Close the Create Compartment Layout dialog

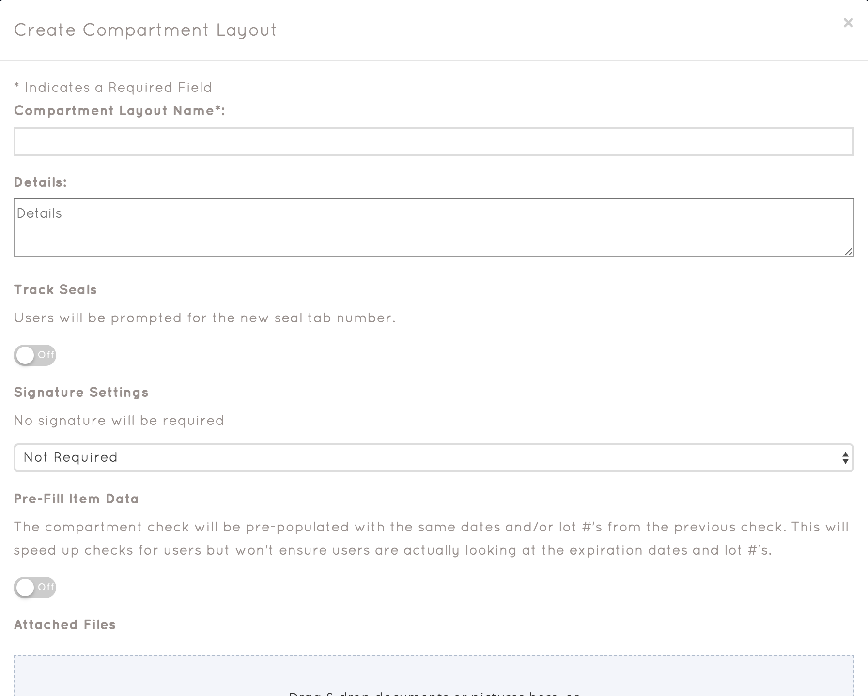pos(848,23)
